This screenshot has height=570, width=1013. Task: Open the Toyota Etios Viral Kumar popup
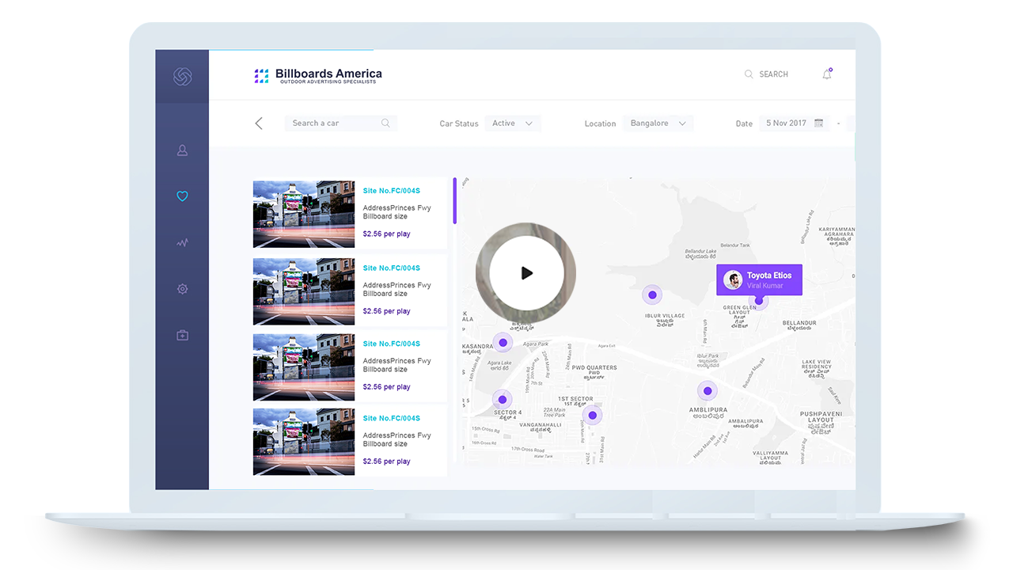758,279
